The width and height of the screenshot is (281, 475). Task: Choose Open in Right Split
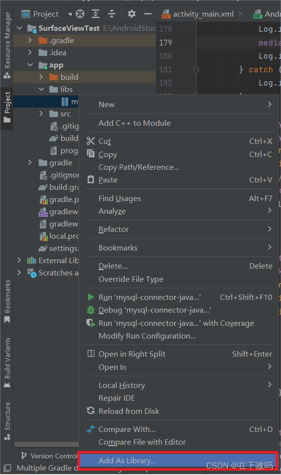[179, 354]
